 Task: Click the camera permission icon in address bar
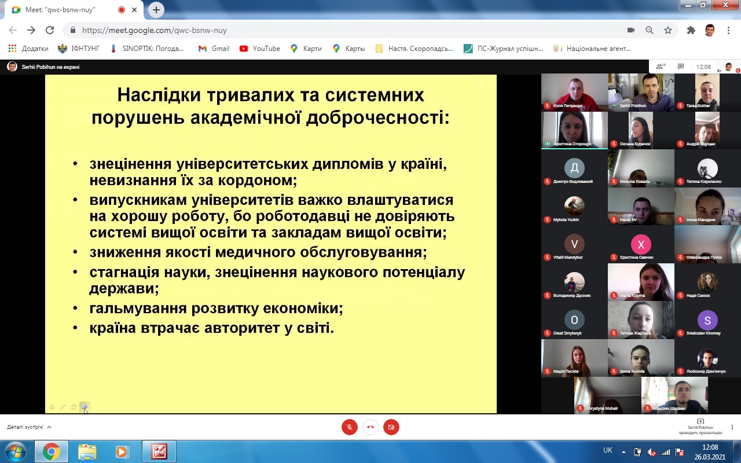click(631, 30)
